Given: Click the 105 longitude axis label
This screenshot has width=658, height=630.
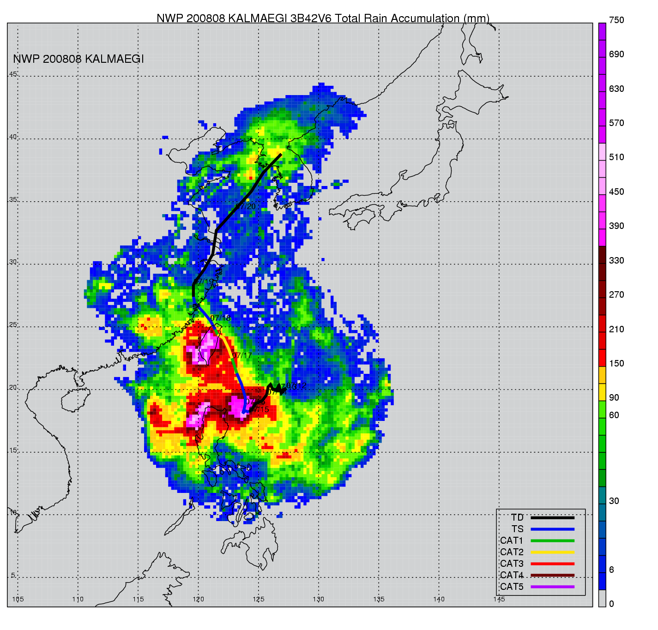Looking at the screenshot, I should 18,599.
